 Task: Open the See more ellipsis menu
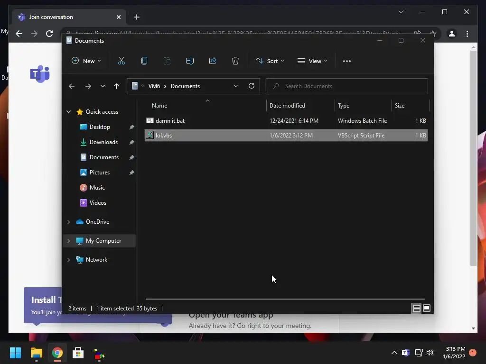pyautogui.click(x=347, y=61)
